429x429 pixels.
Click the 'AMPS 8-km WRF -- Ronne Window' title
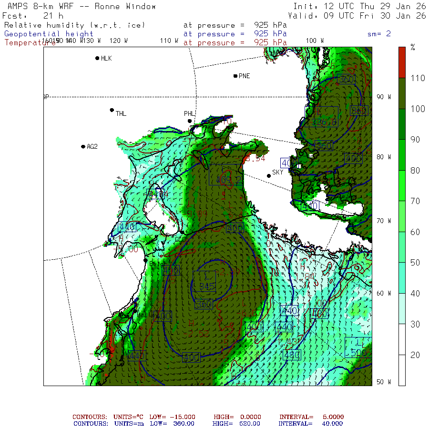(x=82, y=6)
